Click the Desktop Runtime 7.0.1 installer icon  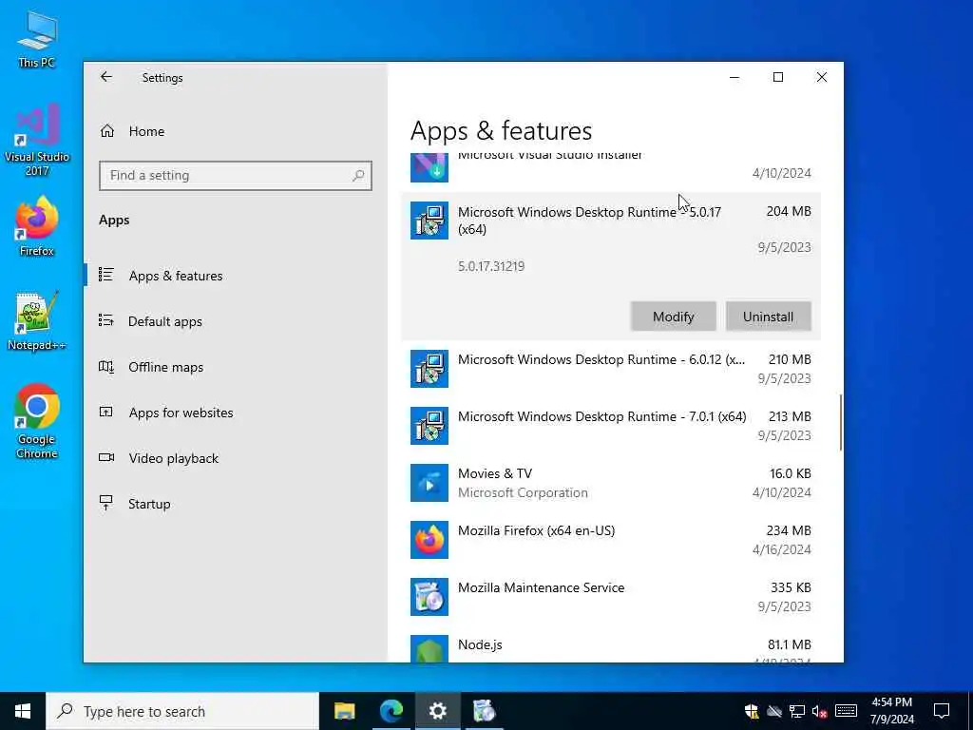pos(429,425)
